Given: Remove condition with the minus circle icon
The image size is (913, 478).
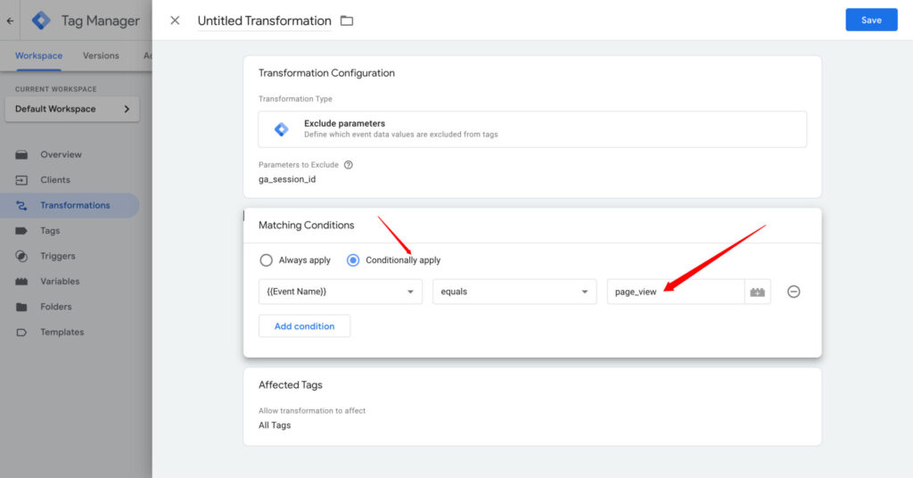Looking at the screenshot, I should click(794, 292).
